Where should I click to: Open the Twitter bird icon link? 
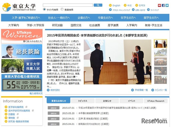[x=167, y=5]
